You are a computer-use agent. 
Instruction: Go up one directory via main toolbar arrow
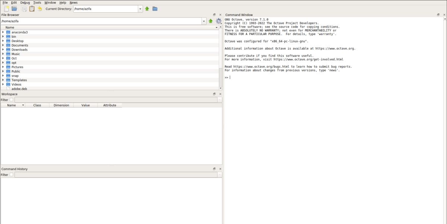tap(147, 9)
